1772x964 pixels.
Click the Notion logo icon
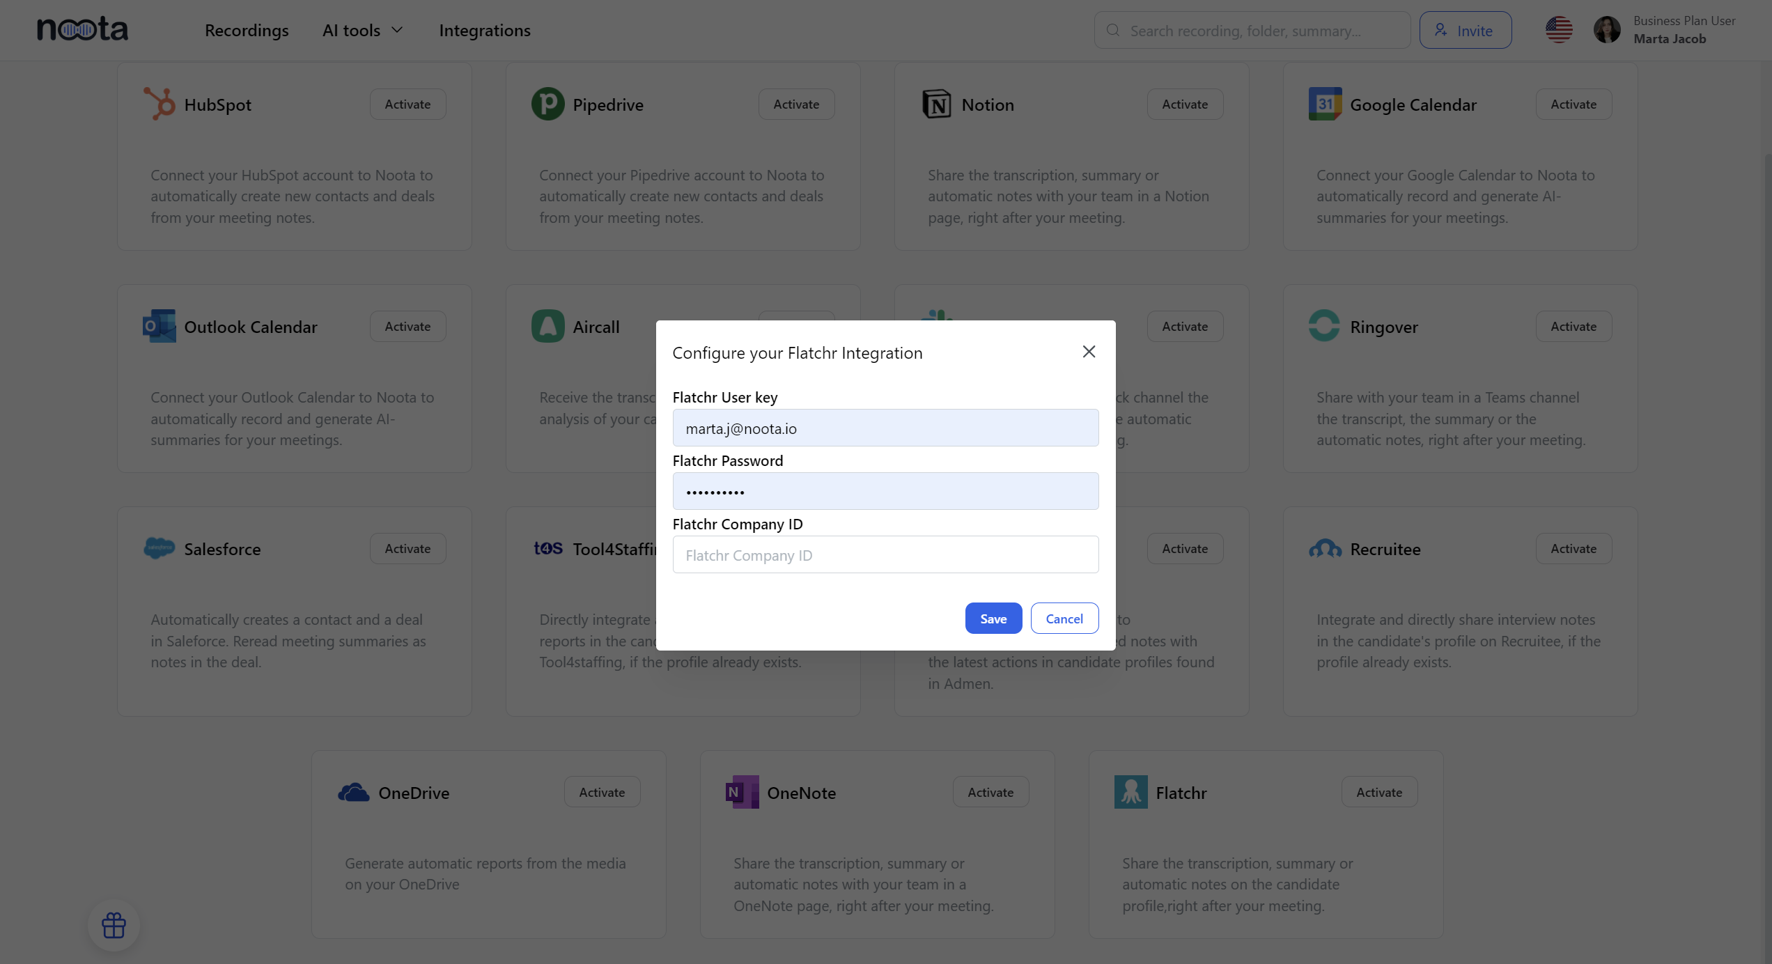point(936,104)
